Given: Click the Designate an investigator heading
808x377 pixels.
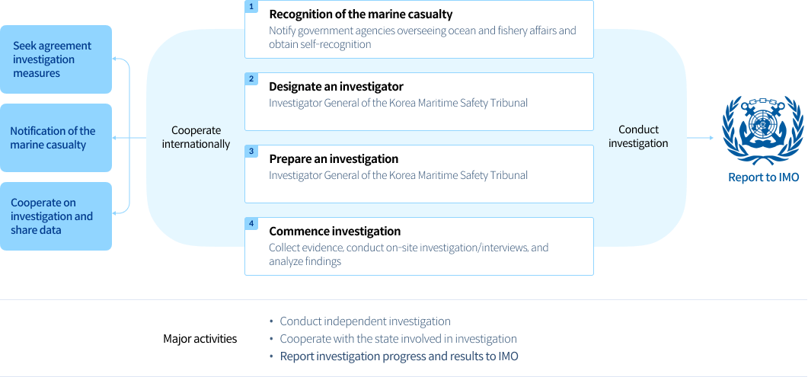Looking at the screenshot, I should point(336,87).
